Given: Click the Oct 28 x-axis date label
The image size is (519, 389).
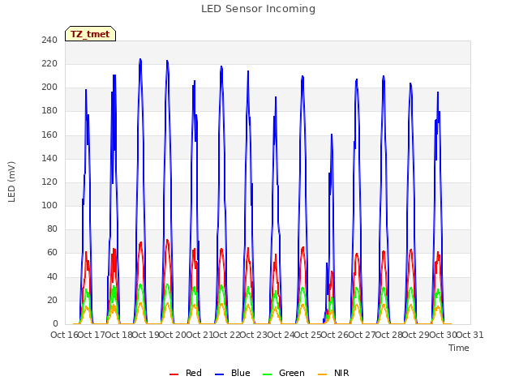Looking at the screenshot, I should (388, 335).
